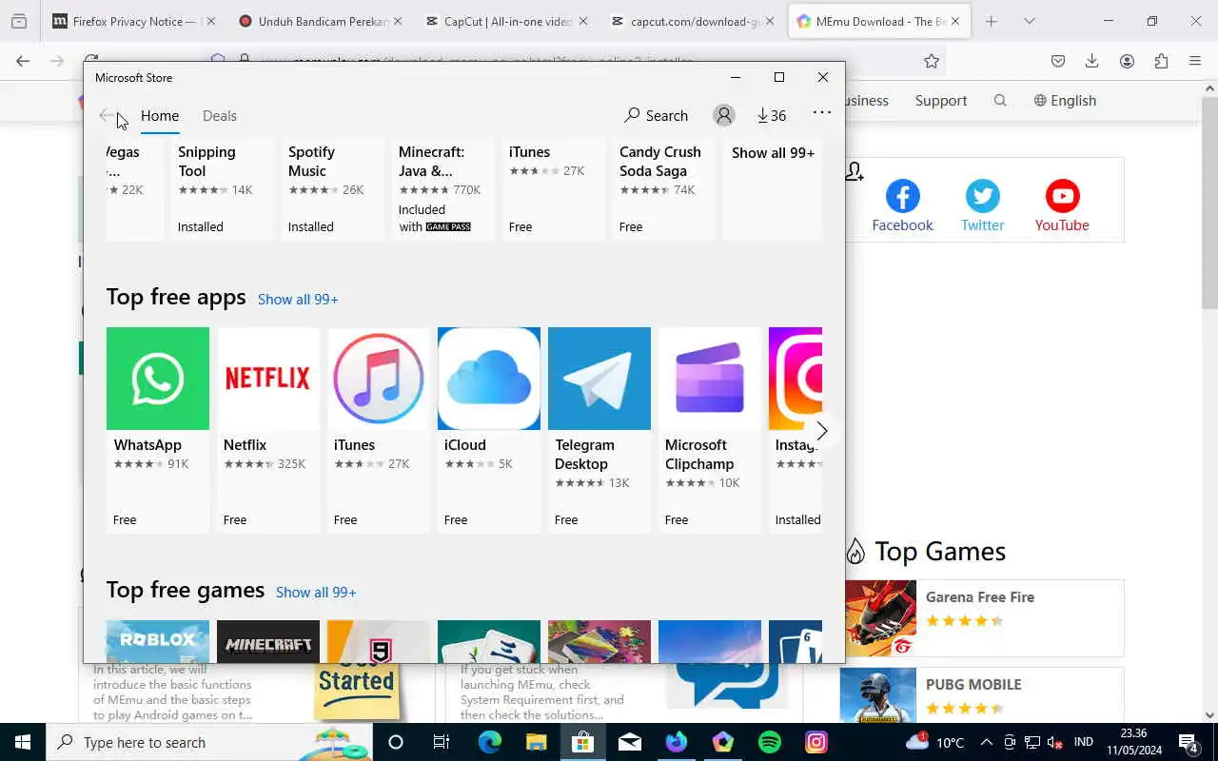
Task: Open Firefox account icon in toolbar
Action: 1127,61
